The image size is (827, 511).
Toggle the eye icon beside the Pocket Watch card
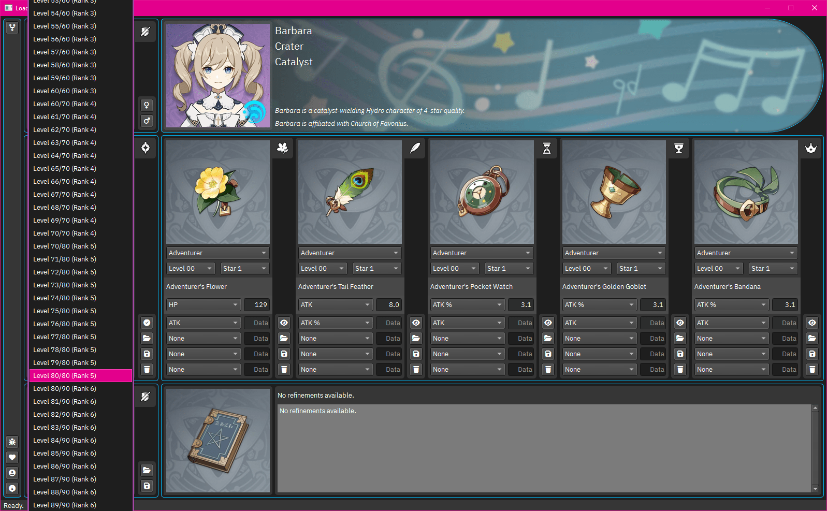tap(416, 323)
